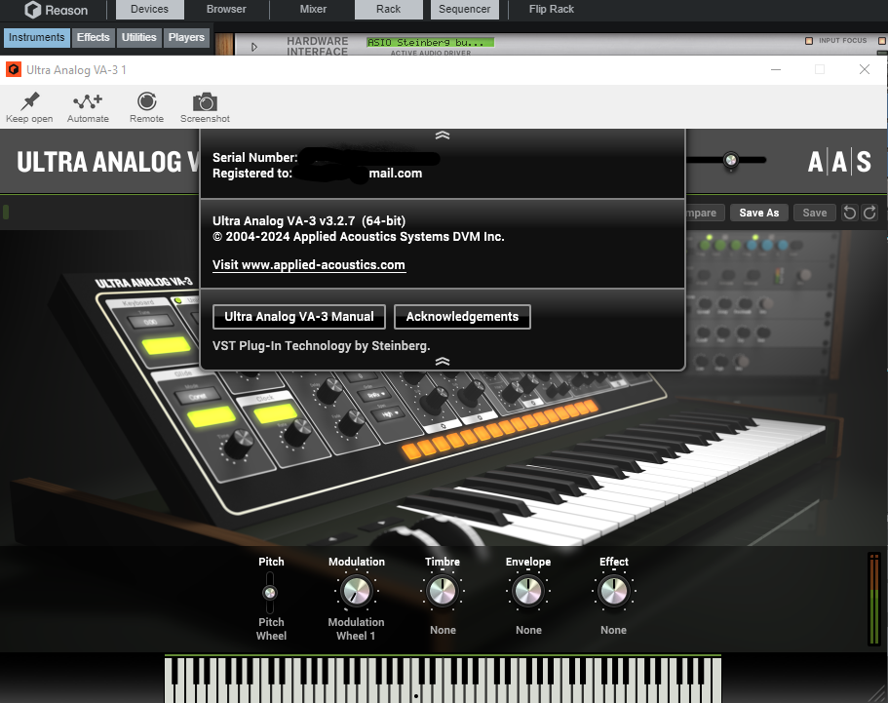Collapse the about panel using top chevron

pyautogui.click(x=443, y=136)
